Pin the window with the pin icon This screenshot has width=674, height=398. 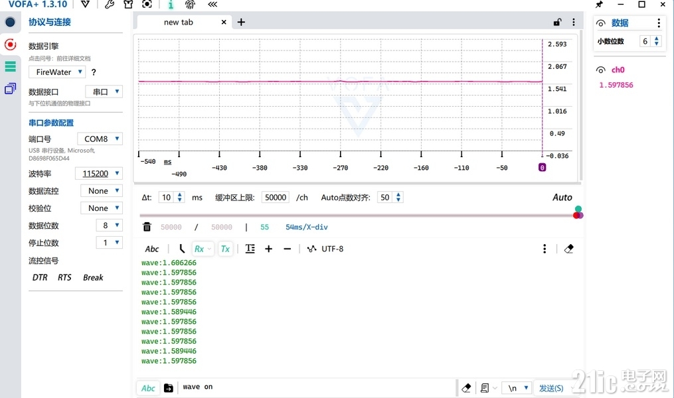tap(599, 4)
